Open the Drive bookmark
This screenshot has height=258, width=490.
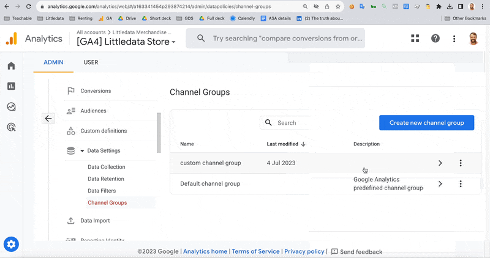[x=127, y=18]
